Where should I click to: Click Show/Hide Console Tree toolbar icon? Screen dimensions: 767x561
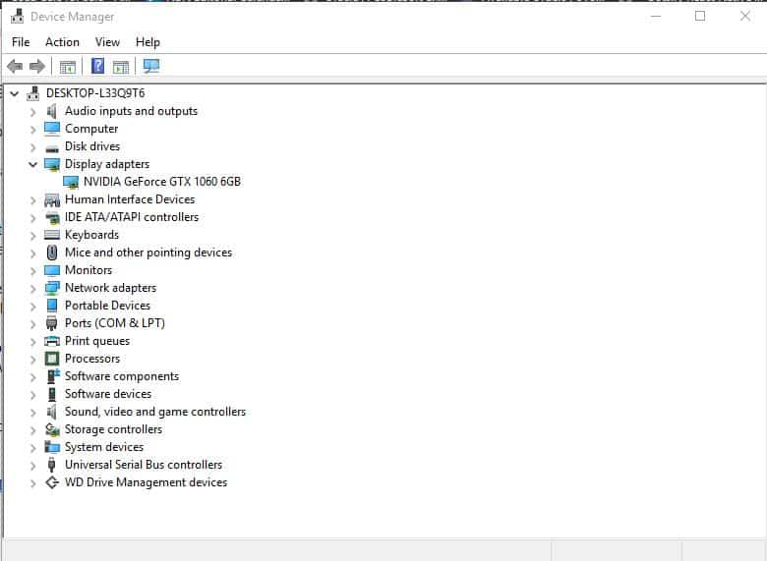[68, 67]
